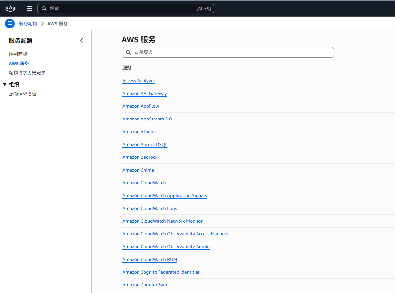Image resolution: width=395 pixels, height=293 pixels.
Task: Select 配额请求历史记录 in the sidebar
Action: click(x=27, y=72)
